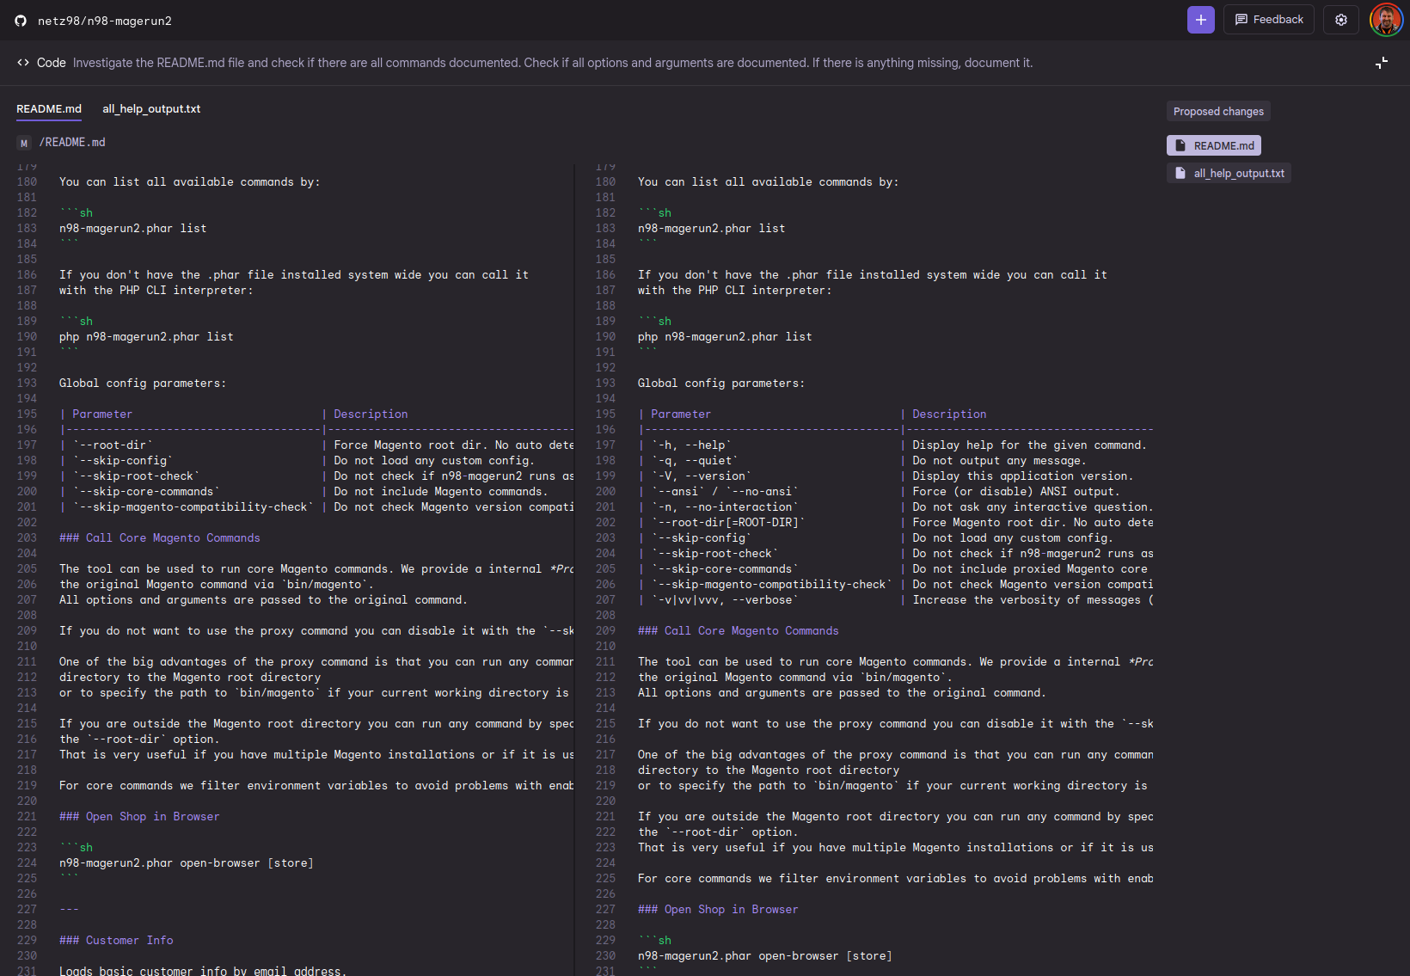
Task: Open settings gear icon
Action: pyautogui.click(x=1340, y=20)
